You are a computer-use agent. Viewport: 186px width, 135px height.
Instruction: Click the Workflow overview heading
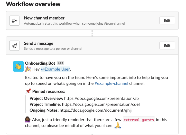(33, 4)
